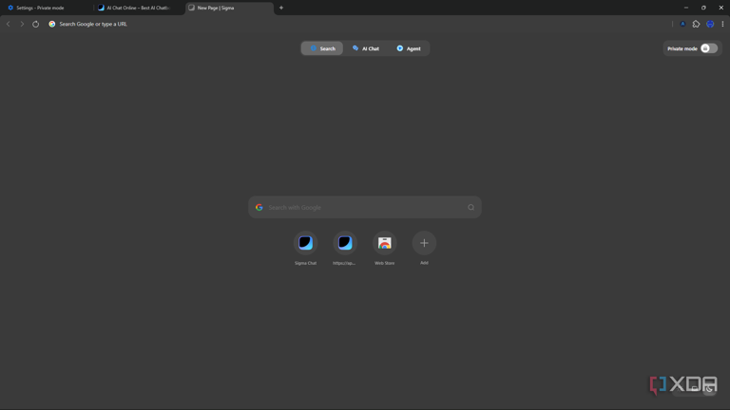Click the Private mode label
Viewport: 730px width, 410px height.
click(682, 48)
